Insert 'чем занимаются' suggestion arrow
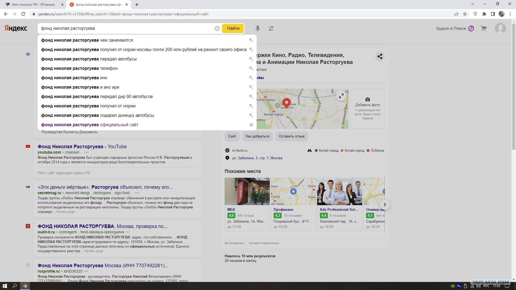The height and width of the screenshot is (290, 516). [251, 40]
